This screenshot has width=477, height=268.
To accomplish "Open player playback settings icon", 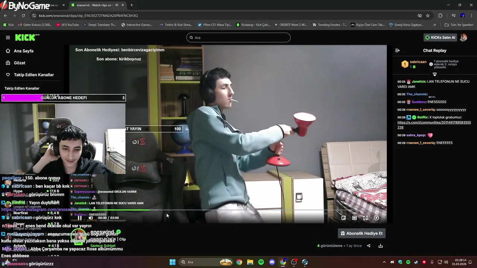I will click(x=376, y=218).
